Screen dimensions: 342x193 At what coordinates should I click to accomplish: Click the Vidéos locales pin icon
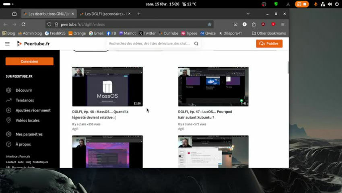tap(8, 120)
